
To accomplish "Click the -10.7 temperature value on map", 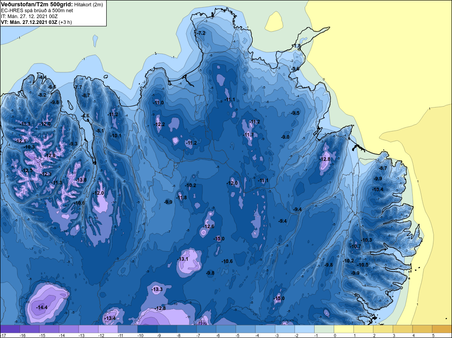I will [x=355, y=246].
